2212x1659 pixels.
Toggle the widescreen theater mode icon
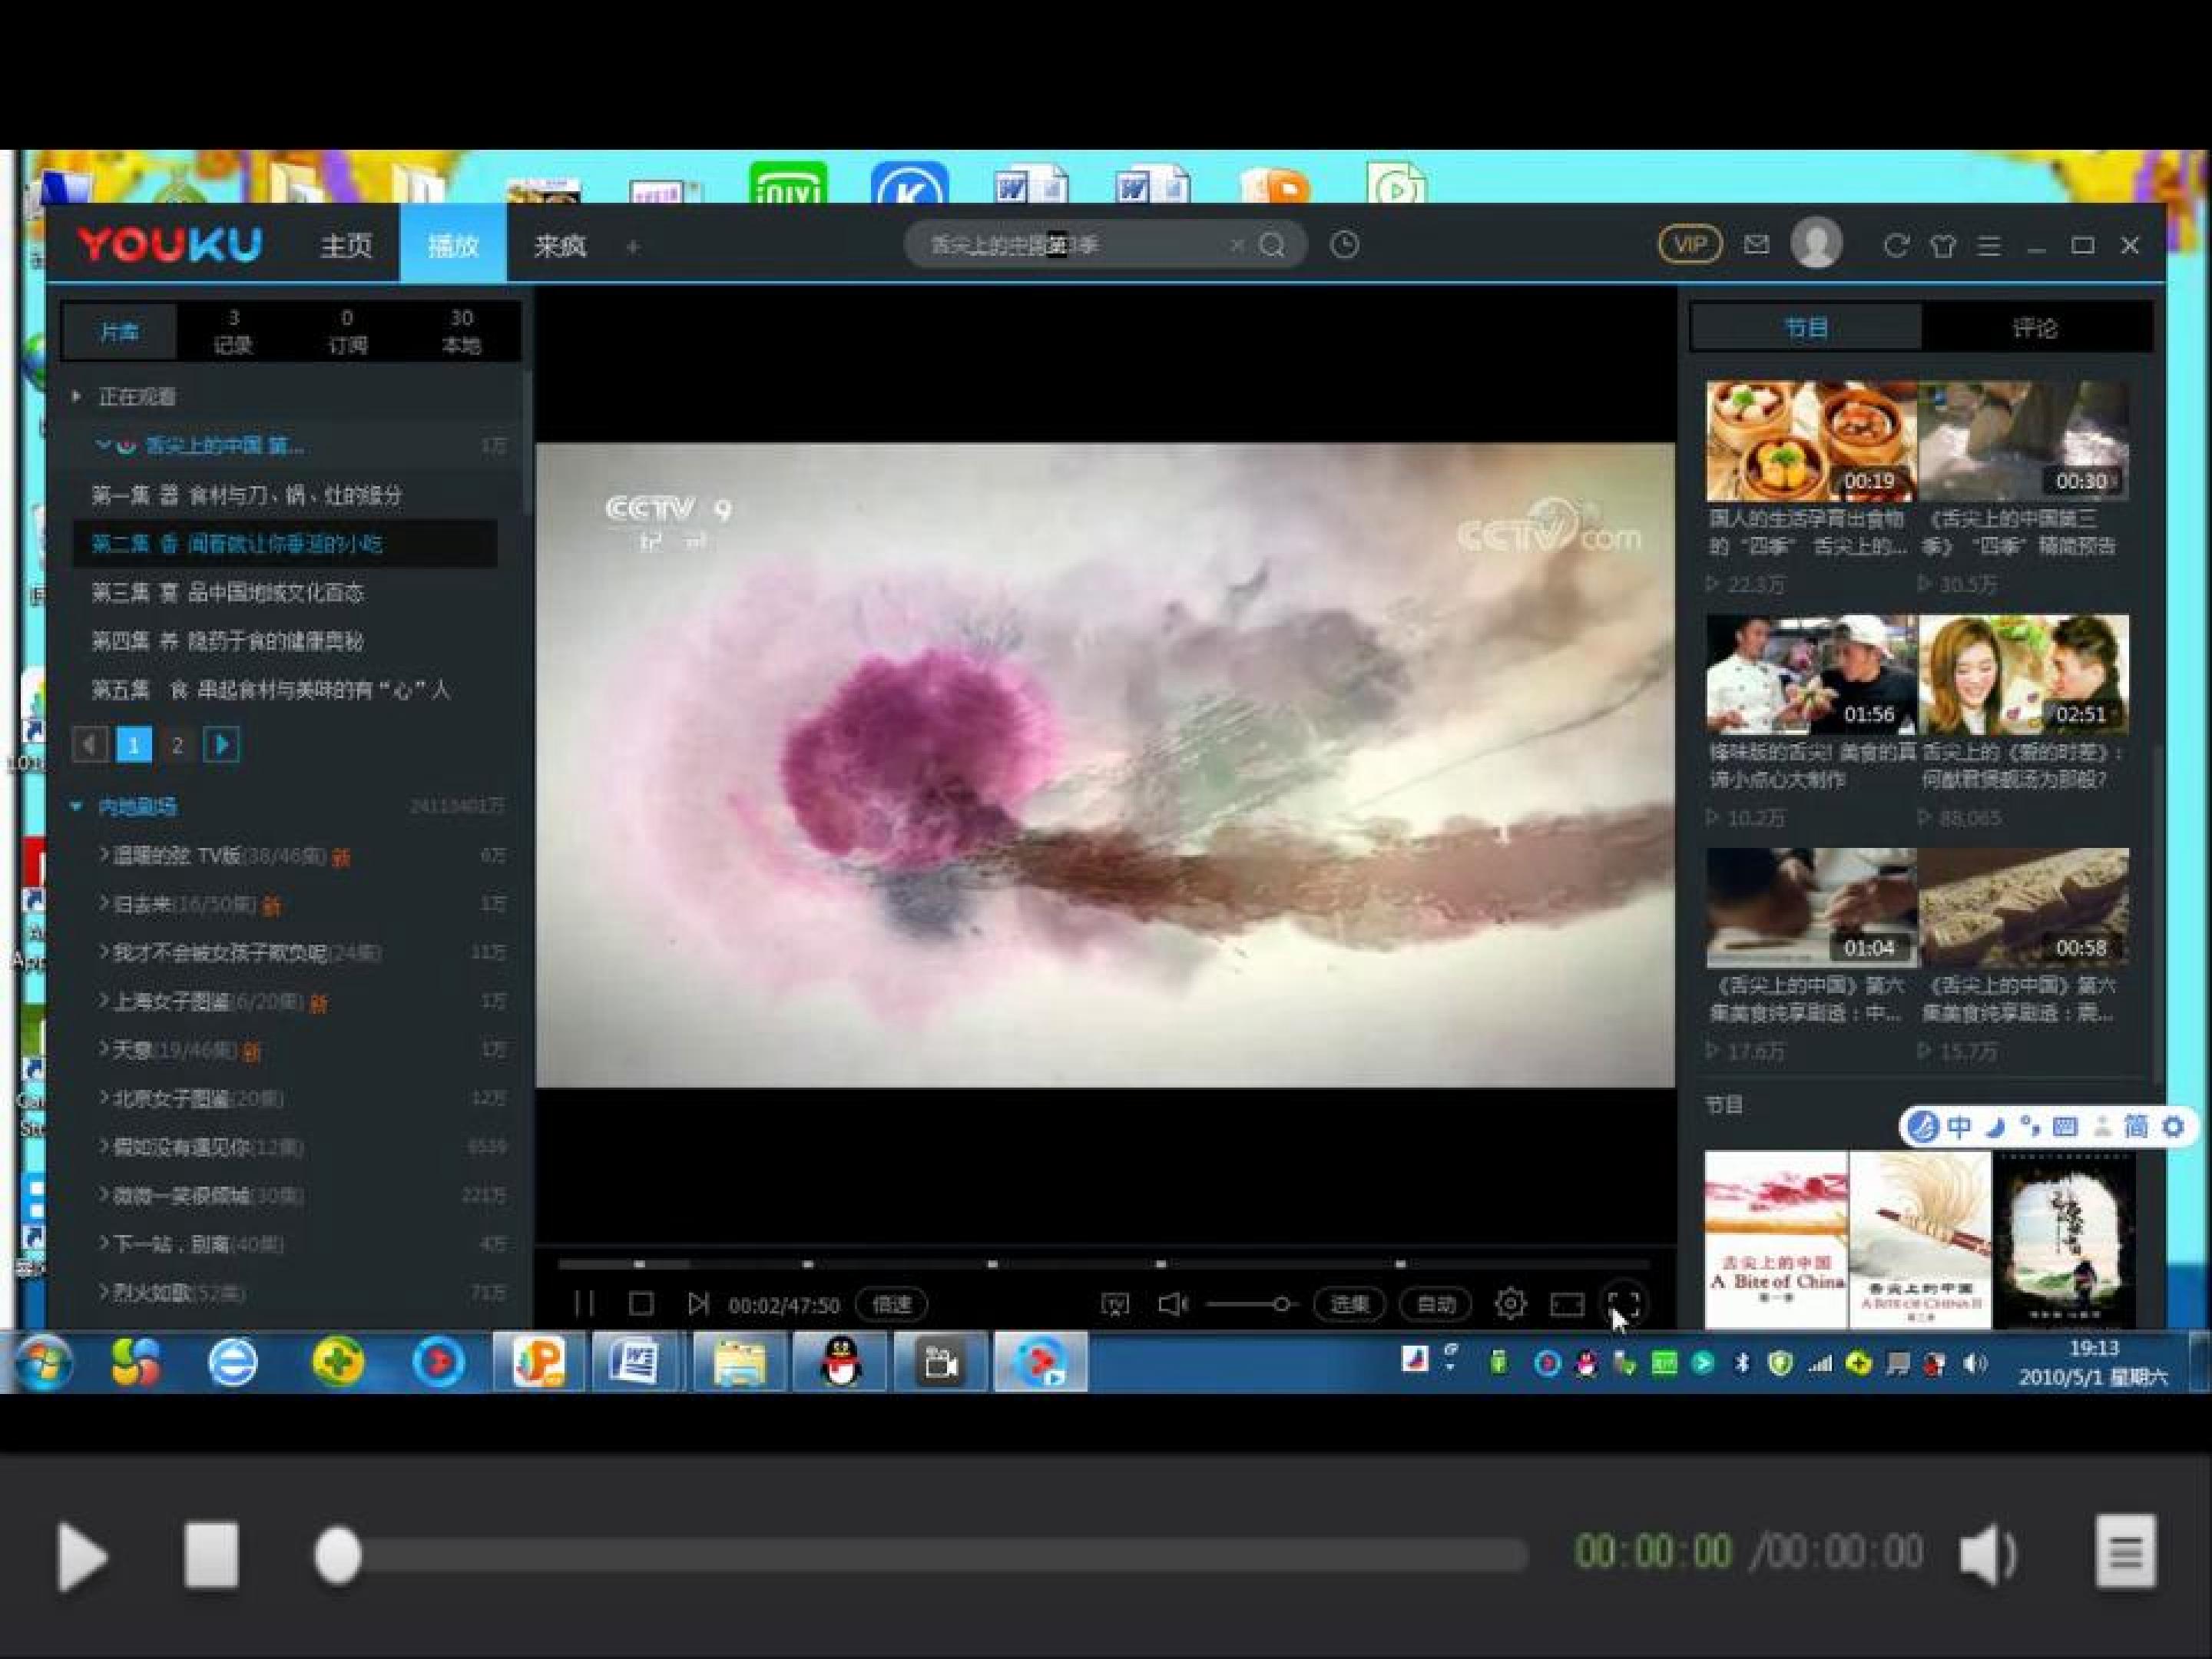(1567, 1304)
